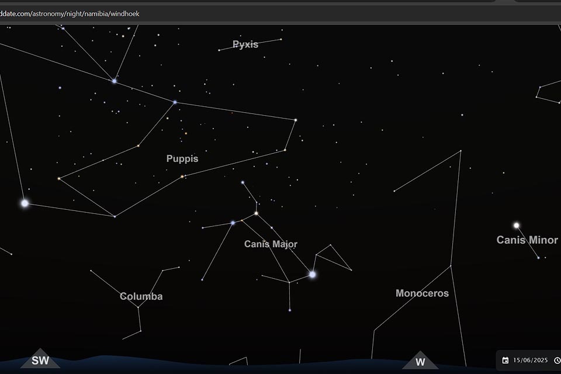Click the left endpoint star of Pyxis line
The image size is (561, 374).
[219, 50]
